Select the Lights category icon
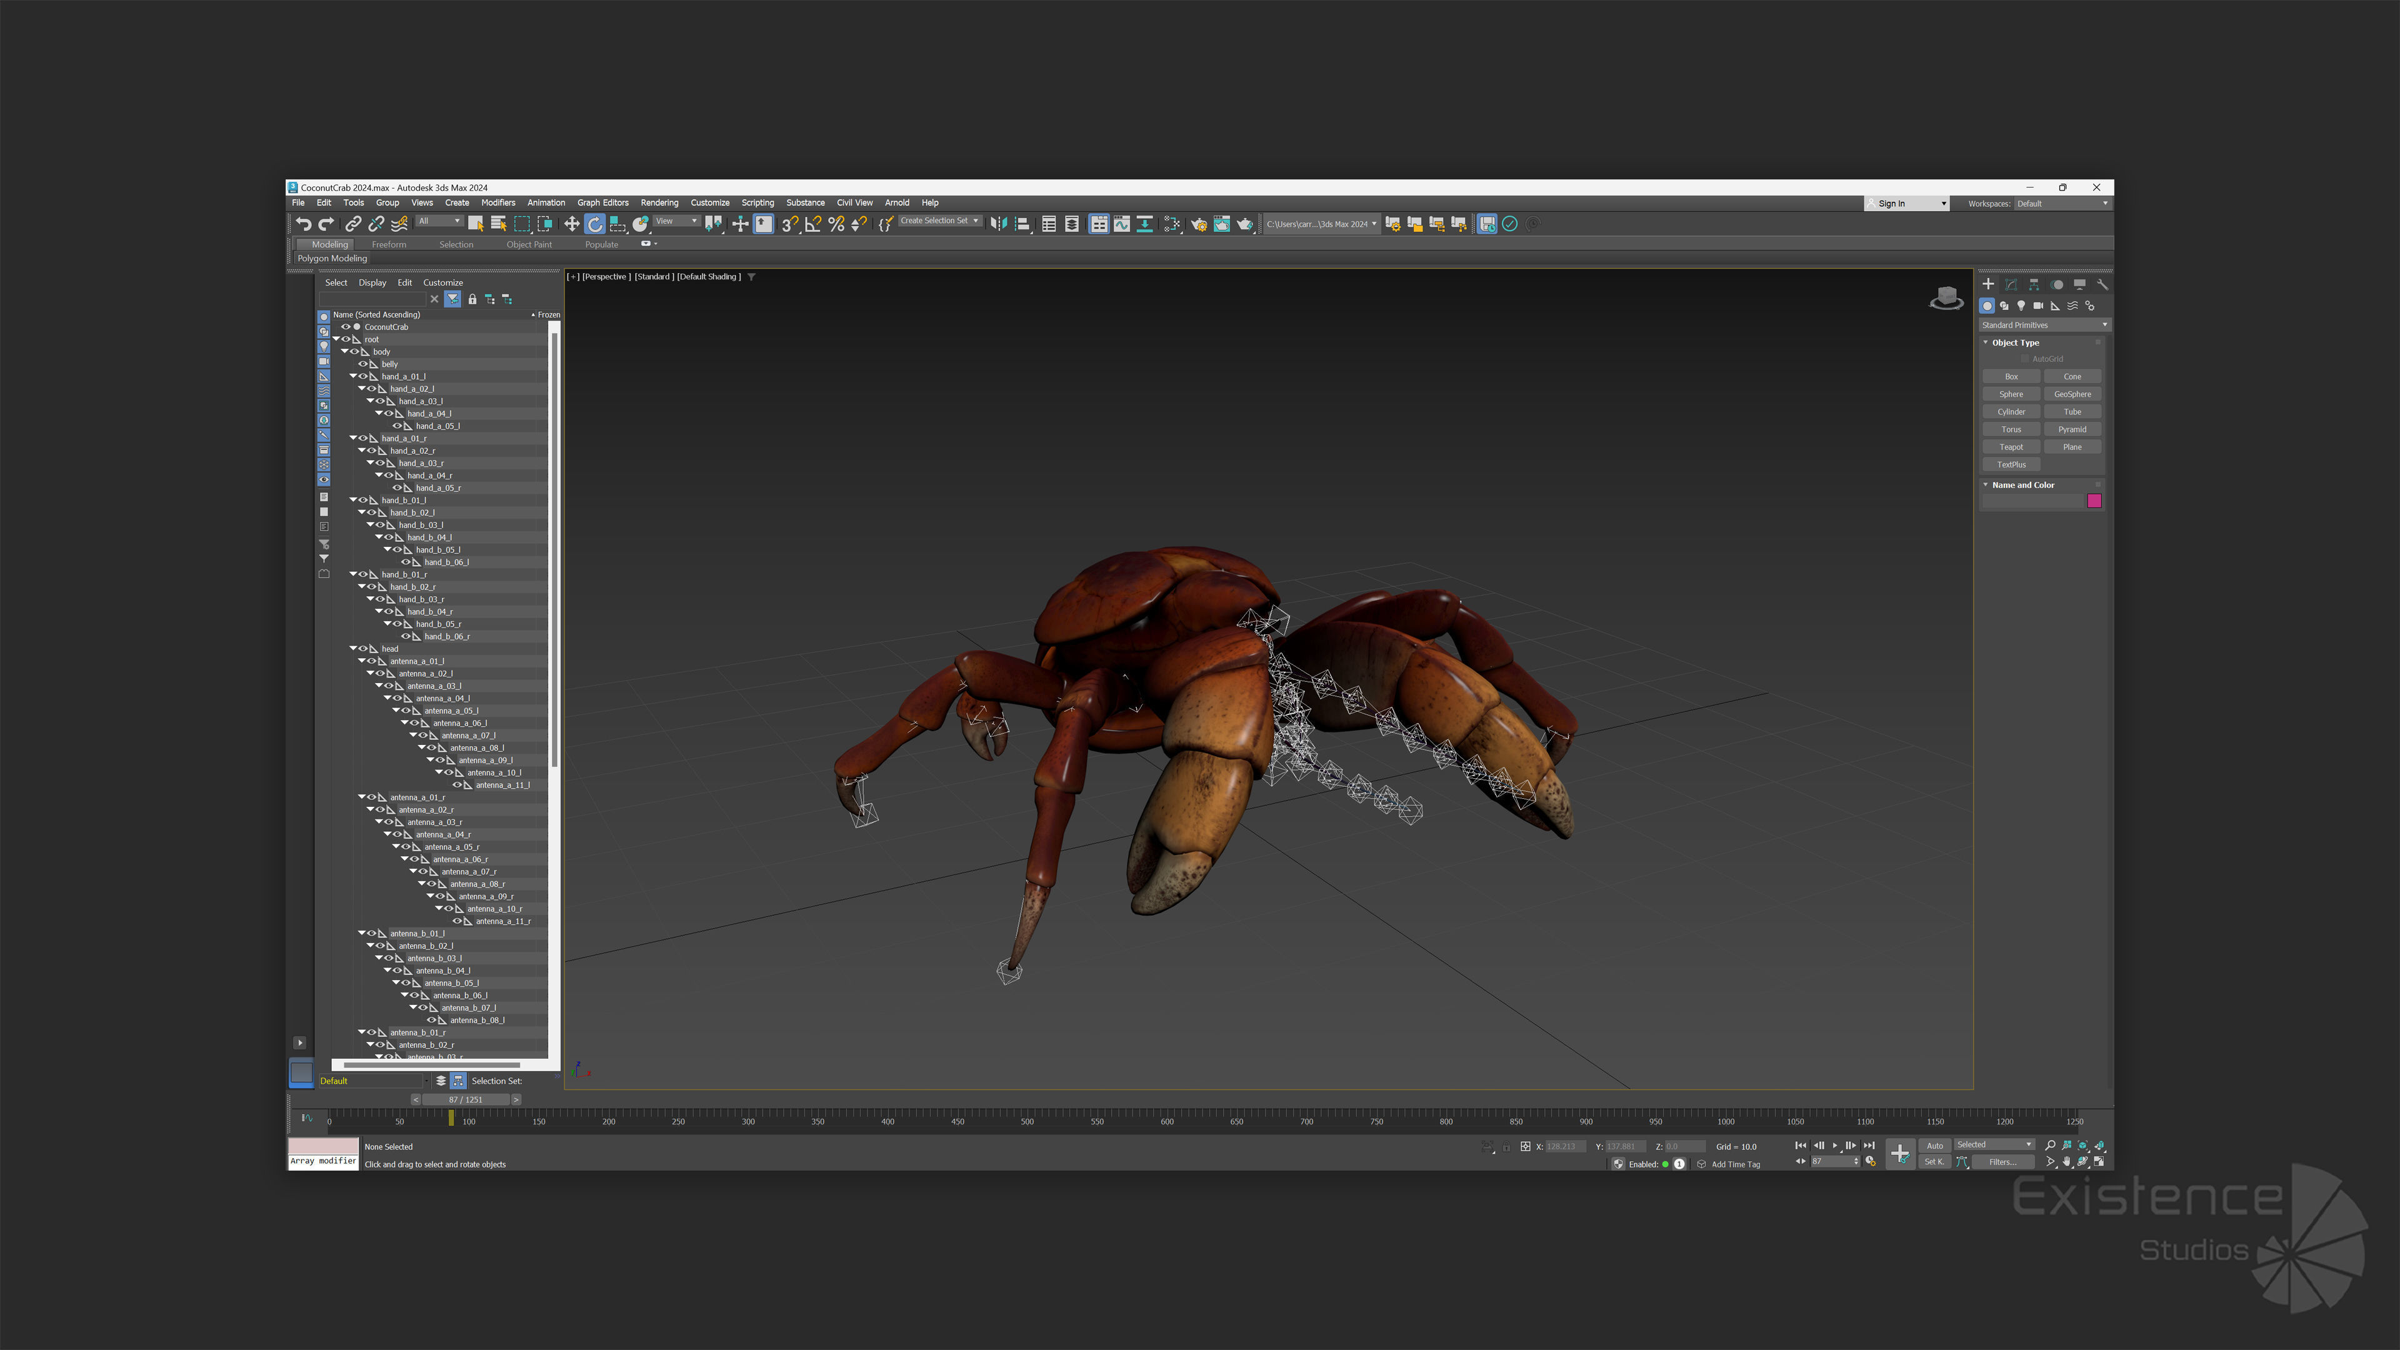This screenshot has height=1350, width=2400. pos(2021,306)
